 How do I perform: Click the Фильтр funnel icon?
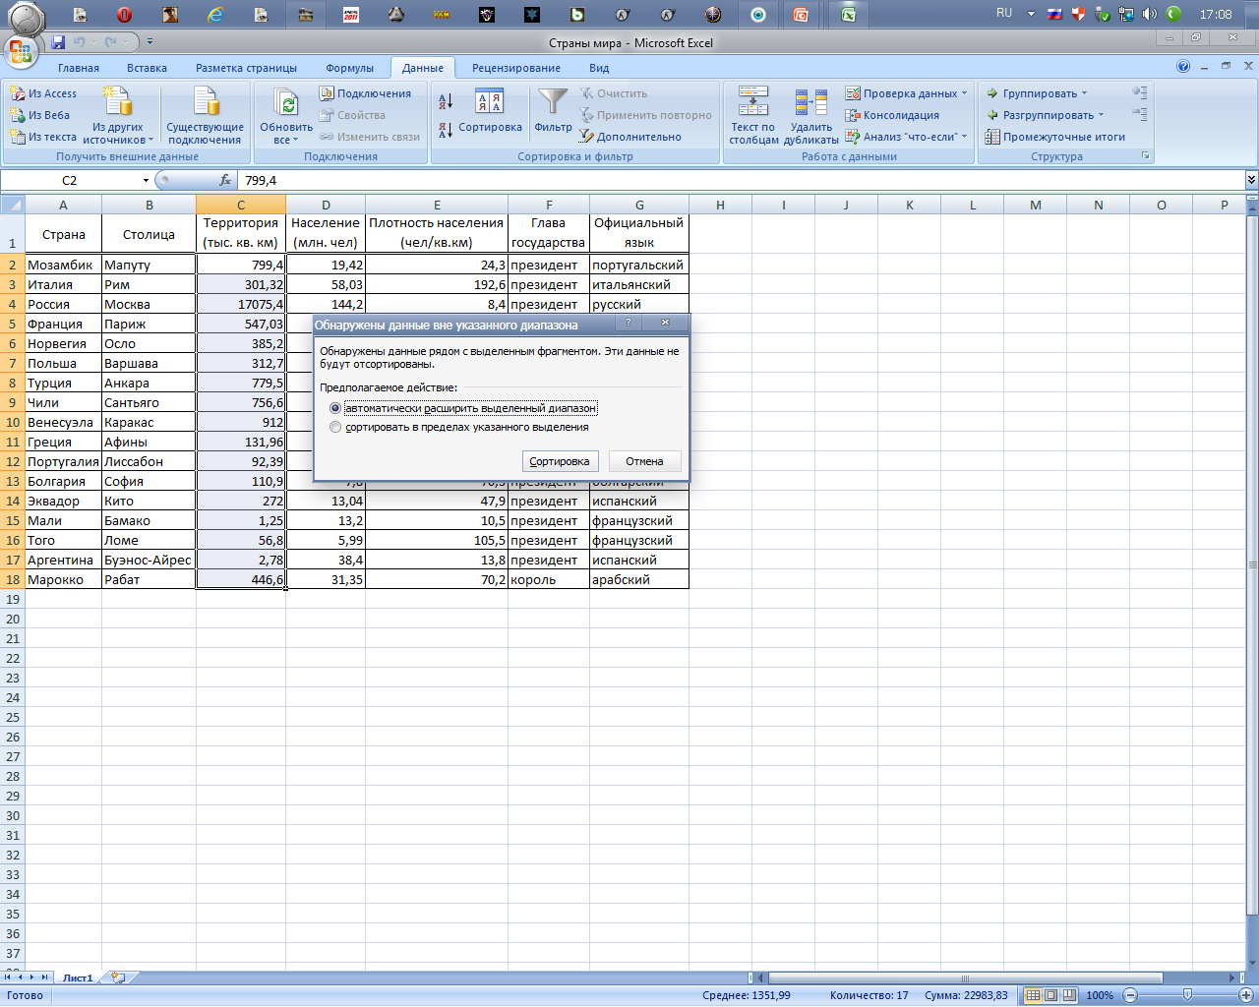tap(553, 101)
